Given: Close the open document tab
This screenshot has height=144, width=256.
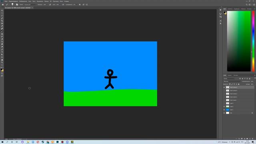Looking at the screenshot, I should tap(32, 8).
